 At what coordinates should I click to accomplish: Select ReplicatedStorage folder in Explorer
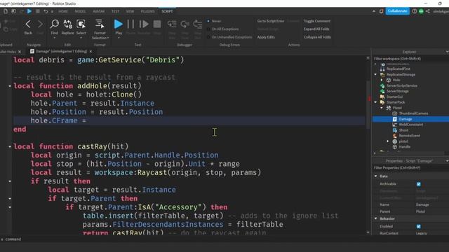click(x=401, y=75)
